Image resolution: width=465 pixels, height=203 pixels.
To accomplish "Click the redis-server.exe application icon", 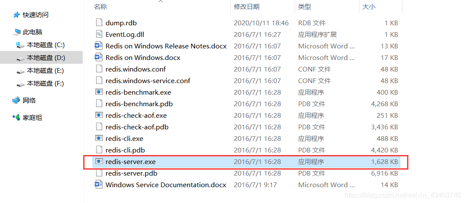I will pos(99,161).
